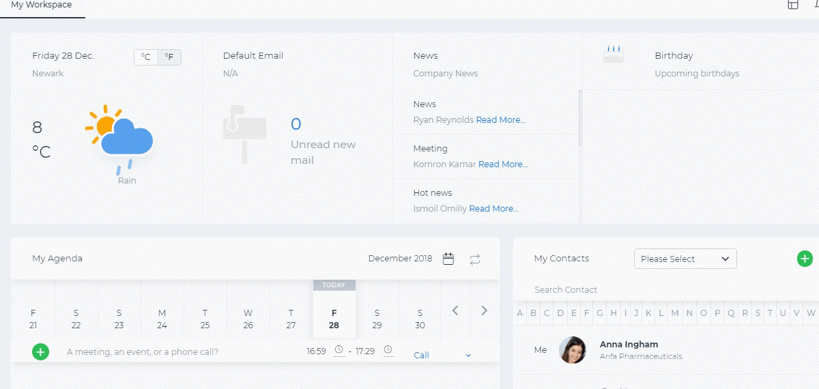Open the end time clock picker for 17:29

tap(388, 351)
